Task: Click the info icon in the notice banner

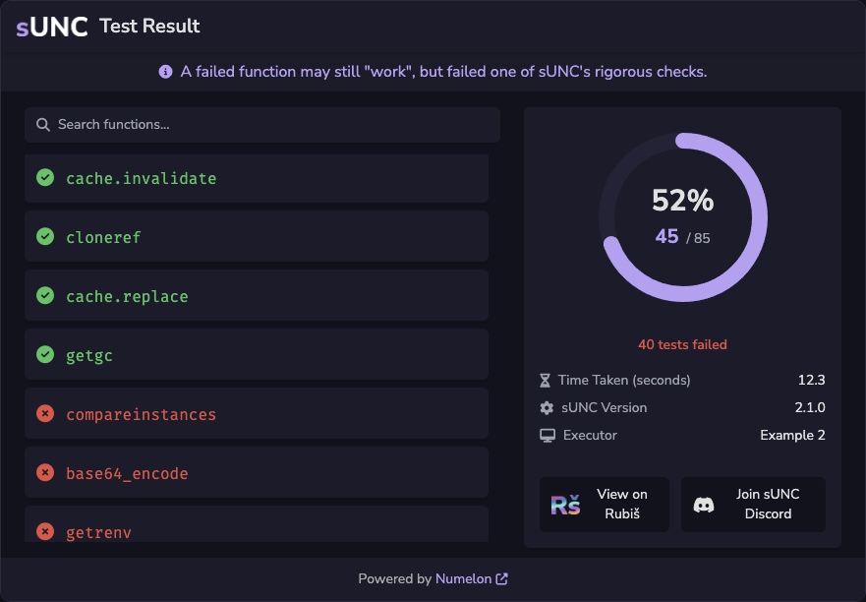Action: (165, 71)
